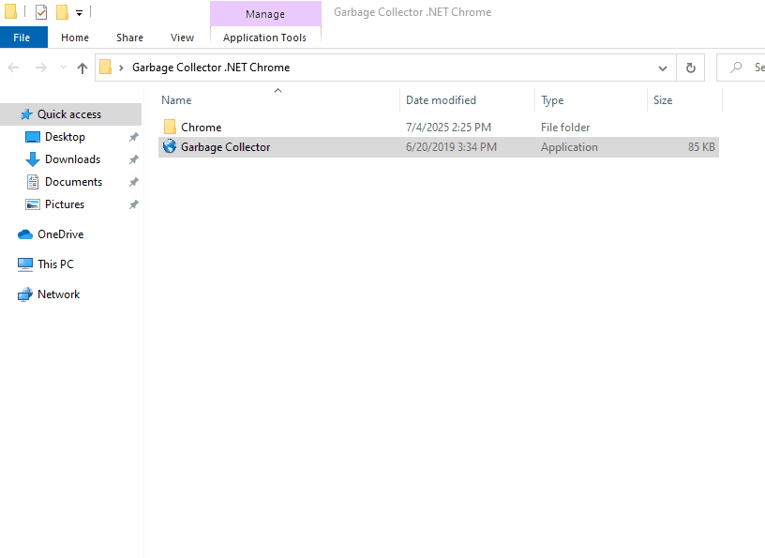Click the pin icon next to Documents
The height and width of the screenshot is (558, 765).
tap(134, 182)
